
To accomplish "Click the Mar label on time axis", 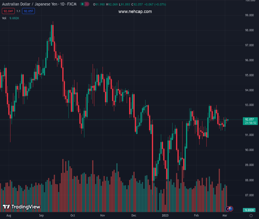I will [225, 216].
